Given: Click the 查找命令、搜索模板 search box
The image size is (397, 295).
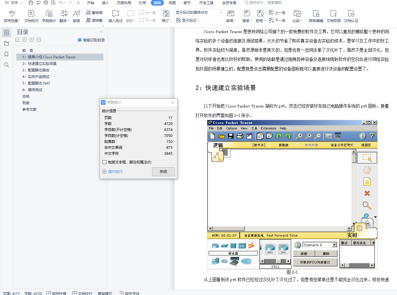Looking at the screenshot, I should click(263, 3).
